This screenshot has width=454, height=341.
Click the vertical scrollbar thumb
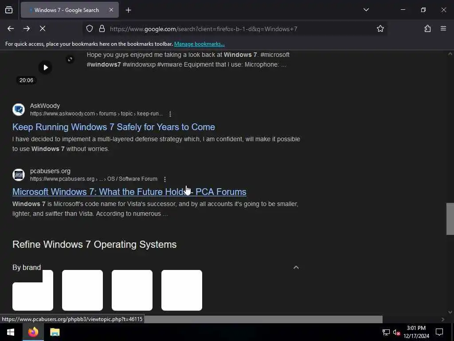(x=450, y=218)
